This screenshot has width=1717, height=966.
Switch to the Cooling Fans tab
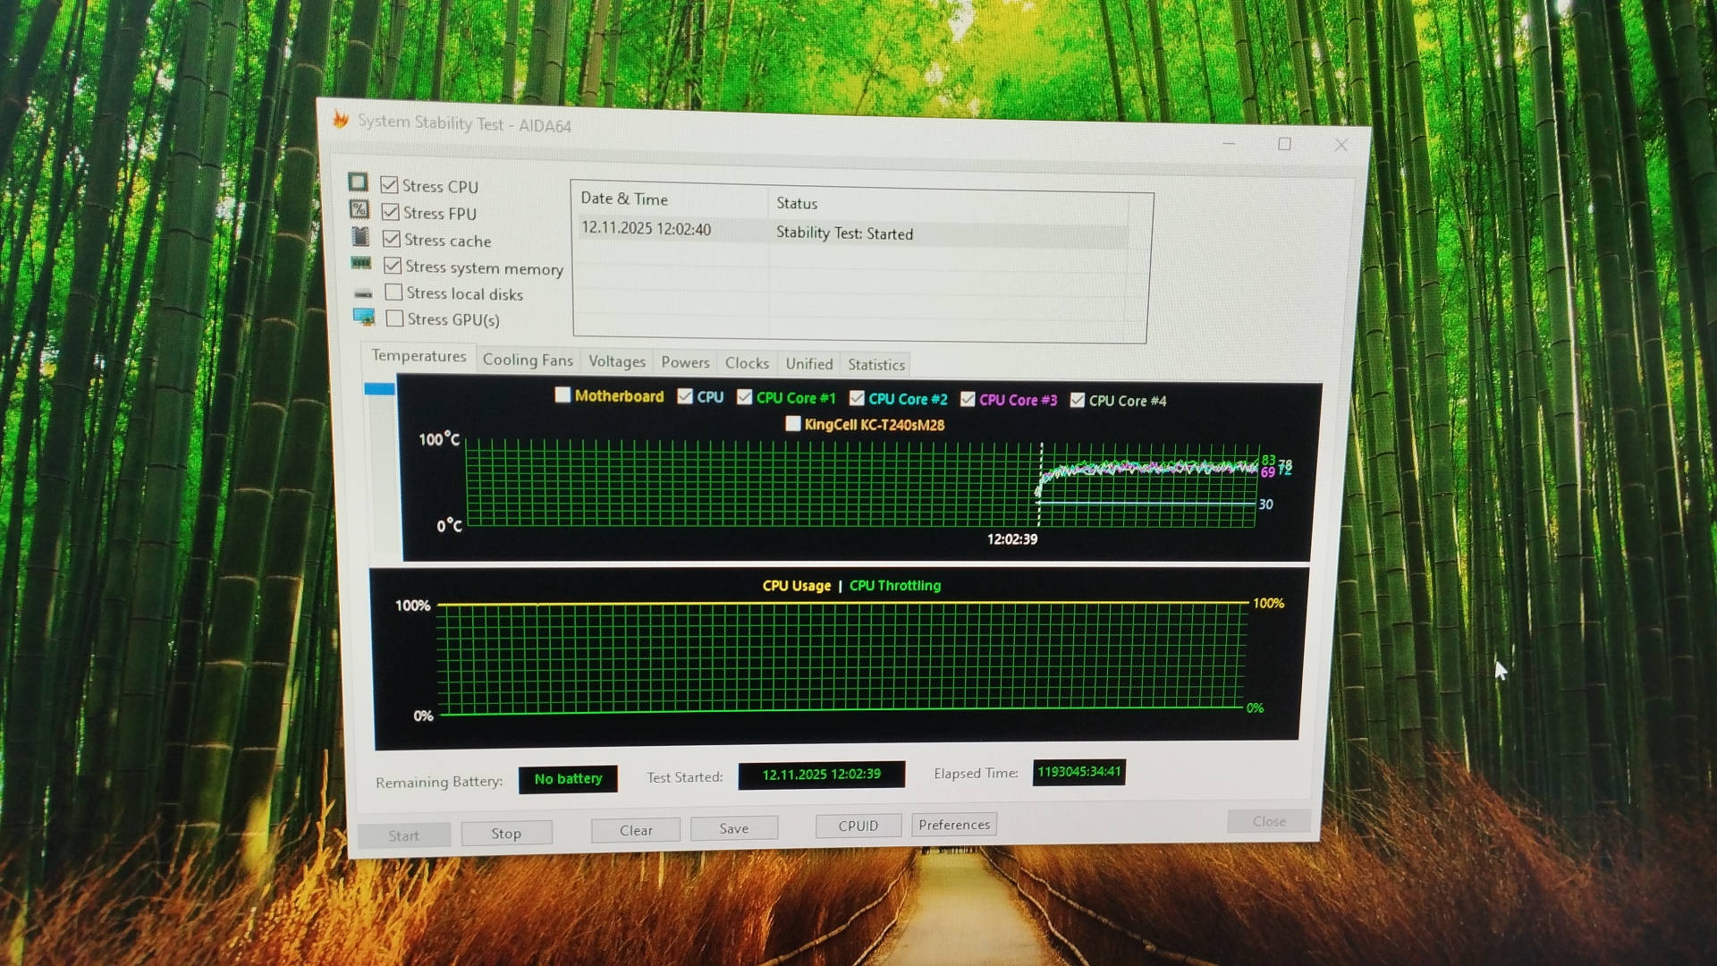[x=528, y=360]
